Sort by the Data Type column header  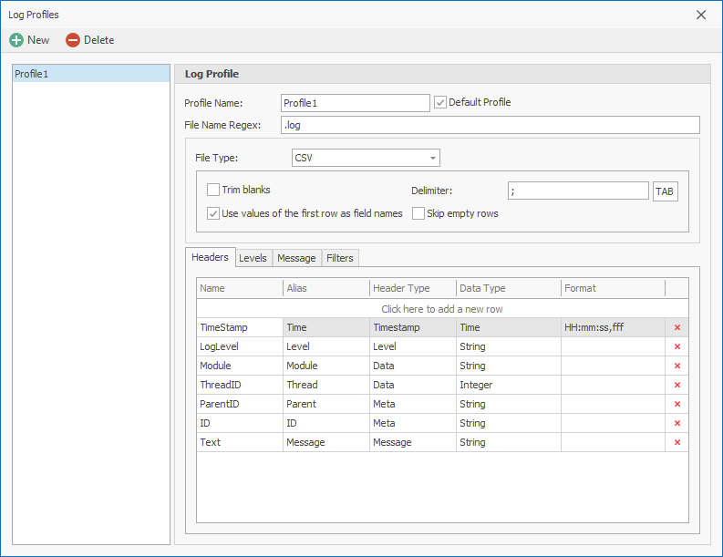coord(509,288)
